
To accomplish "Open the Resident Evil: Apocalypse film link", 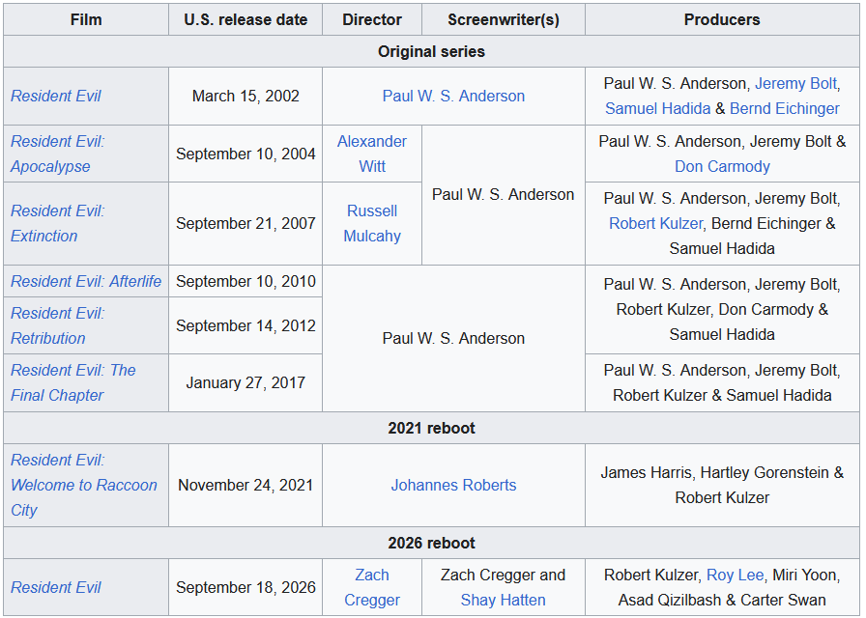I will point(57,154).
